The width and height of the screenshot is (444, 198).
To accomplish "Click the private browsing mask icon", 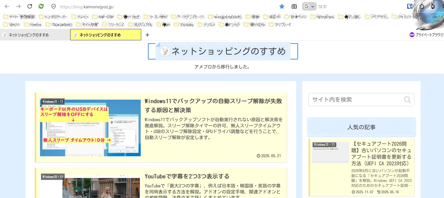I will tap(412, 35).
